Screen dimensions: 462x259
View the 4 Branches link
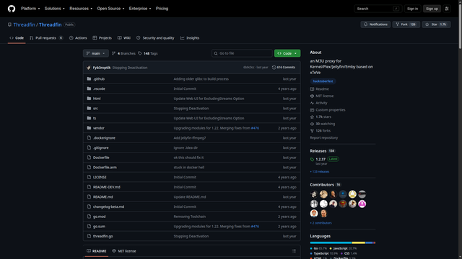coord(123,53)
